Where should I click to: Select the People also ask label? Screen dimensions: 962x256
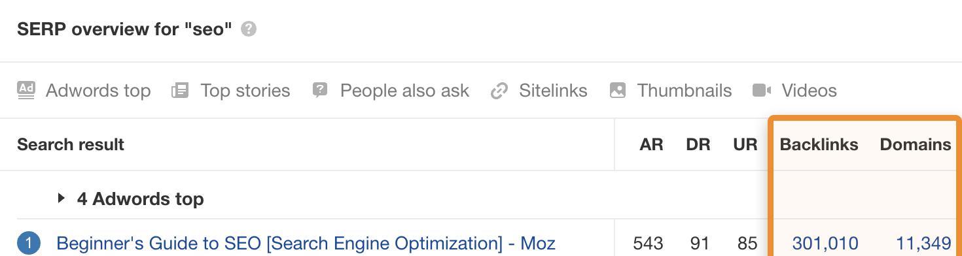(404, 90)
